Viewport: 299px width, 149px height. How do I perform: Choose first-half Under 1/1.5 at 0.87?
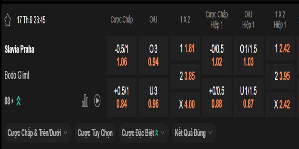coord(249,98)
